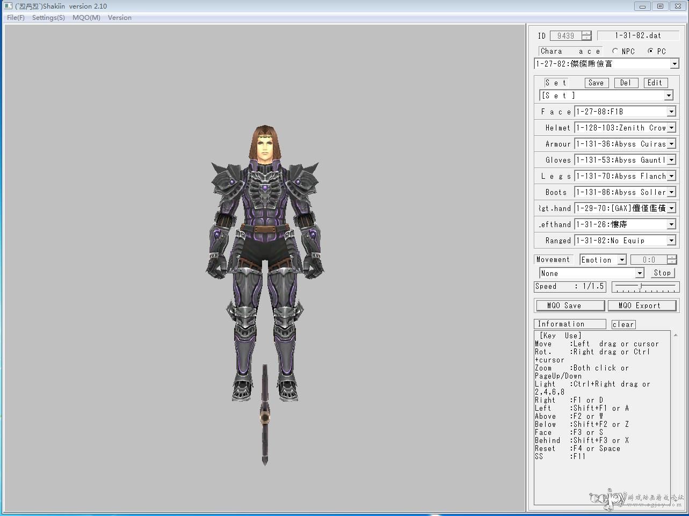Expand the Ranged dropdown No Equip
Image resolution: width=689 pixels, height=516 pixels.
(x=671, y=241)
